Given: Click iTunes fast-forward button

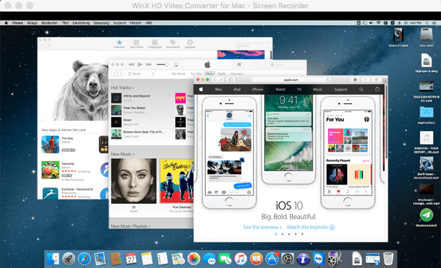Looking at the screenshot, I should click(149, 65).
